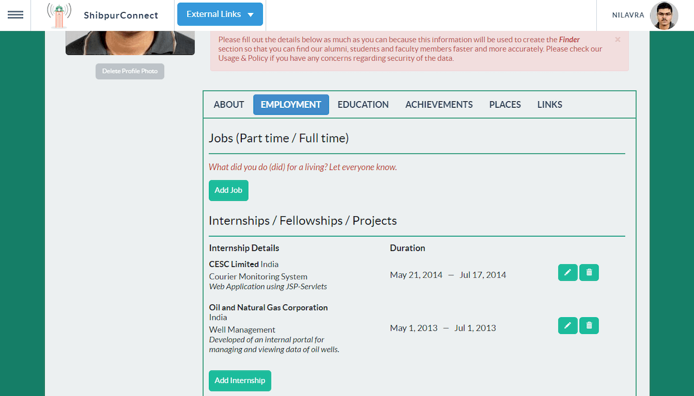The width and height of the screenshot is (694, 396).
Task: Open the hamburger sidebar menu
Action: click(x=15, y=15)
